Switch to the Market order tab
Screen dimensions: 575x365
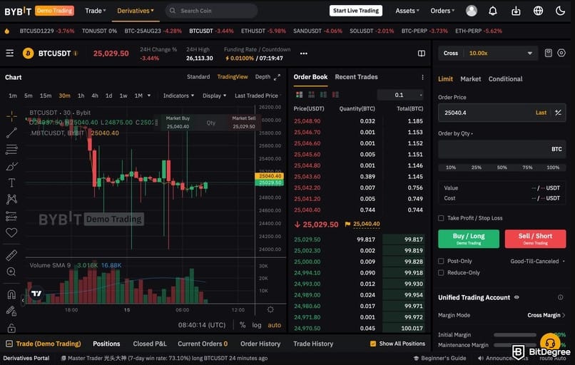tap(471, 79)
